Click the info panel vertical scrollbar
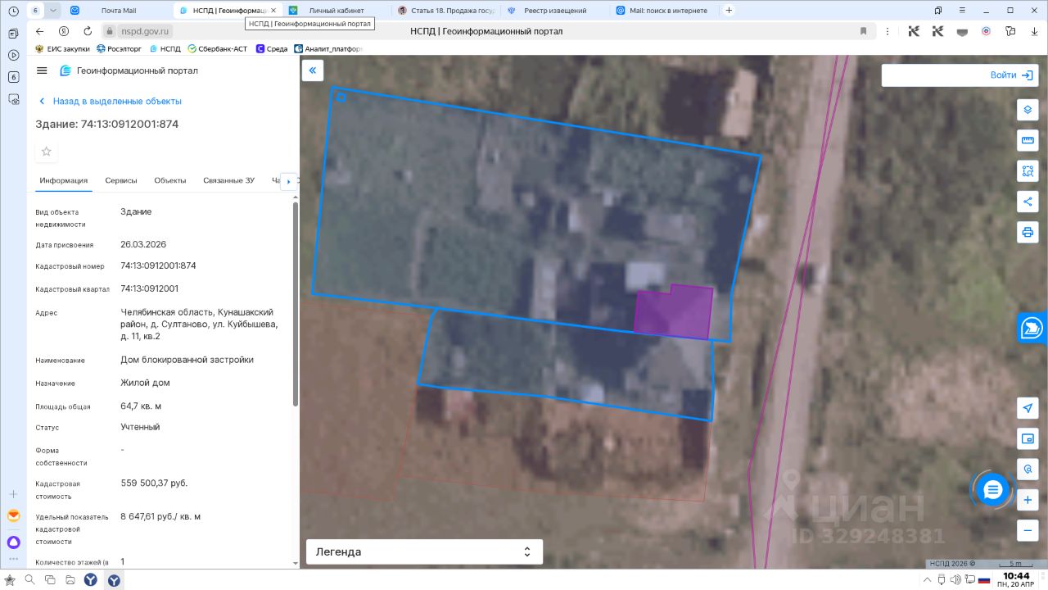 (296, 303)
